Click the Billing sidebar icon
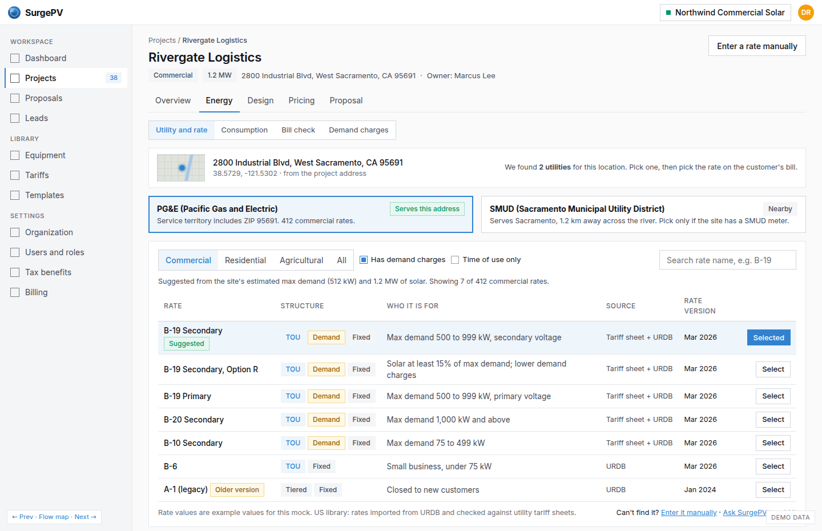Image resolution: width=822 pixels, height=531 pixels. click(x=15, y=292)
